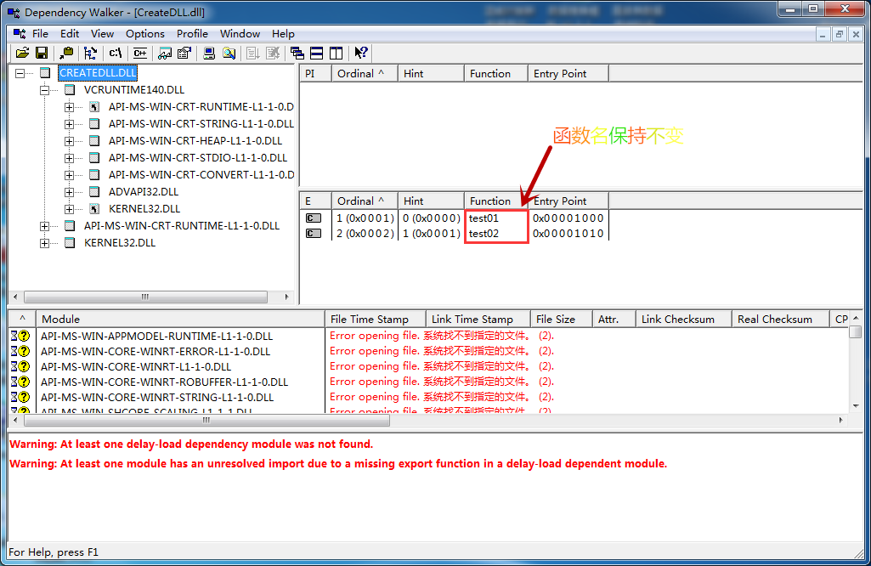This screenshot has height=566, width=871.
Task: Open the Window menu
Action: coord(240,34)
